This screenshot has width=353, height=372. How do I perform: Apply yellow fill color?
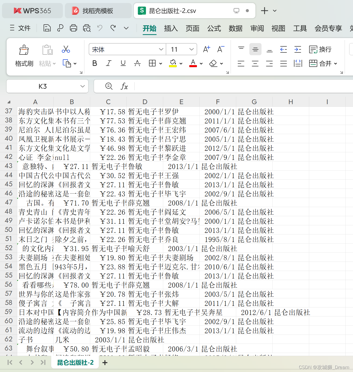click(173, 63)
